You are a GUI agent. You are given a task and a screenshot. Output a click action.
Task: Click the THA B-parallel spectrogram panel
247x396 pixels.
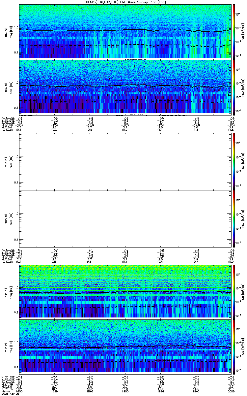125,86
